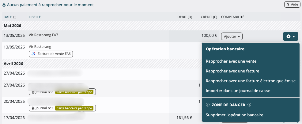Click the LIBELLÉ column header

pos(35,17)
